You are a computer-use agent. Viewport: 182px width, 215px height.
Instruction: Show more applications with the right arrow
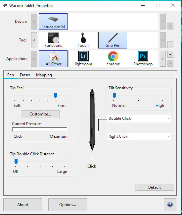tap(162, 59)
